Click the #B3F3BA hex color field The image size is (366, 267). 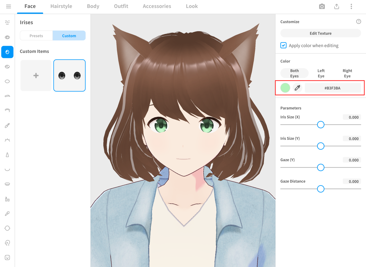pyautogui.click(x=332, y=88)
